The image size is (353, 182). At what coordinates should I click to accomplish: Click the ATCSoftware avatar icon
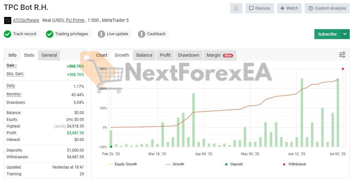click(7, 21)
